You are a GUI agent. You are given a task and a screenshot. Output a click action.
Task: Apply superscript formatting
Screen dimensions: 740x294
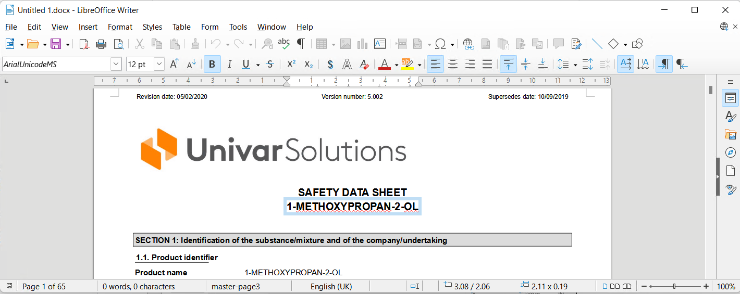(x=291, y=64)
